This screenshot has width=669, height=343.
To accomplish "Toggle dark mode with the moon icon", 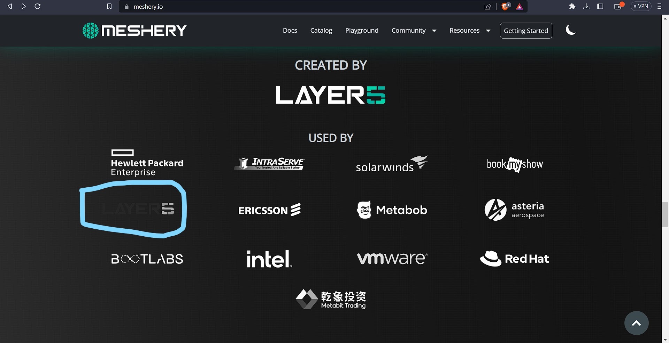I will (x=571, y=30).
